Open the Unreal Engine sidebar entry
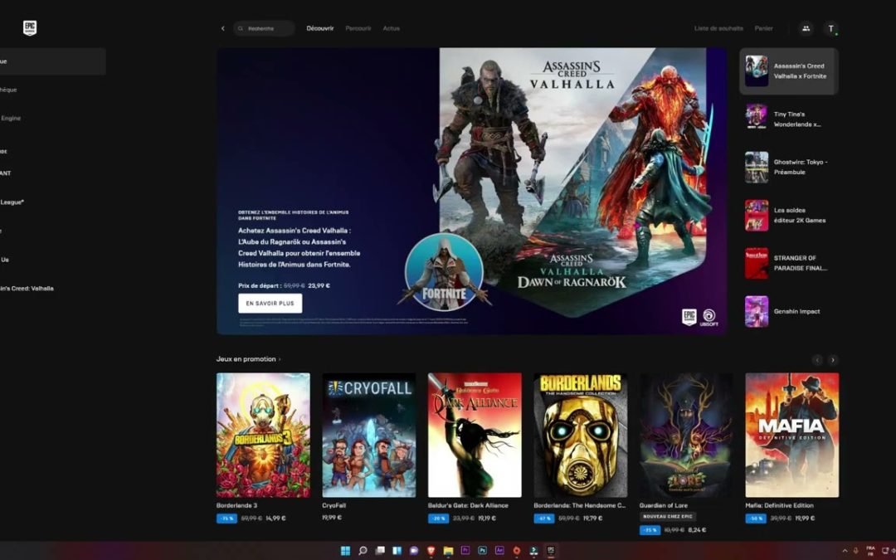This screenshot has width=896, height=560. click(x=11, y=119)
